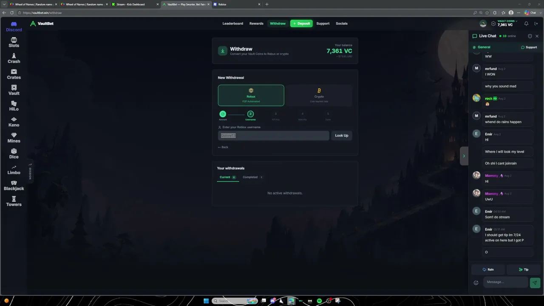The width and height of the screenshot is (544, 306).
Task: Switch to the Support chat channel
Action: pyautogui.click(x=529, y=47)
